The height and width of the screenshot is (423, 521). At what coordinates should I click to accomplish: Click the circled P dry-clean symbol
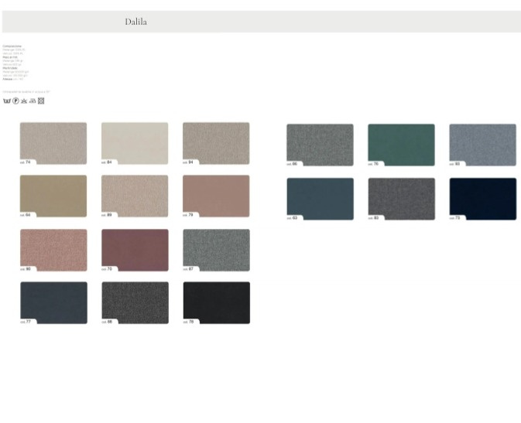coord(15,101)
